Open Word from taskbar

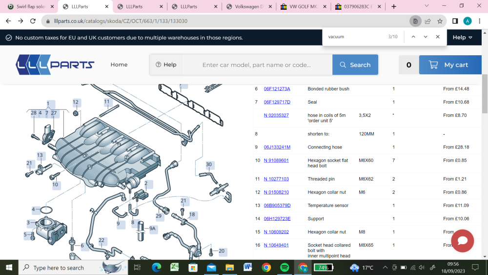click(x=248, y=268)
